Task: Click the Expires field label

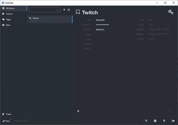Action: [88, 44]
